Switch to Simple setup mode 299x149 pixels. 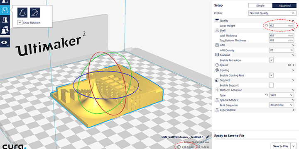tap(260, 6)
